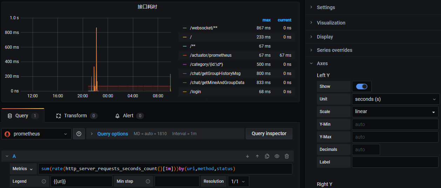The height and width of the screenshot is (188, 441).
Task: Delete query A with trash icon
Action: pyautogui.click(x=287, y=156)
